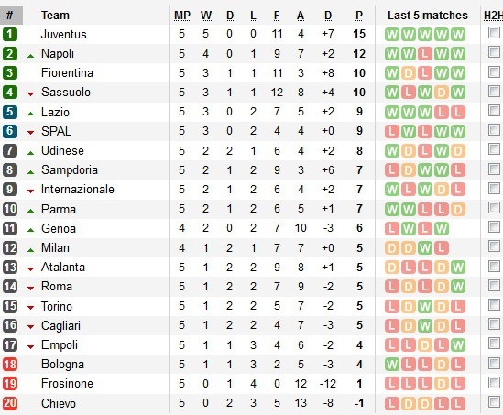The height and width of the screenshot is (415, 503).
Task: Click the H2H column header
Action: tap(493, 16)
